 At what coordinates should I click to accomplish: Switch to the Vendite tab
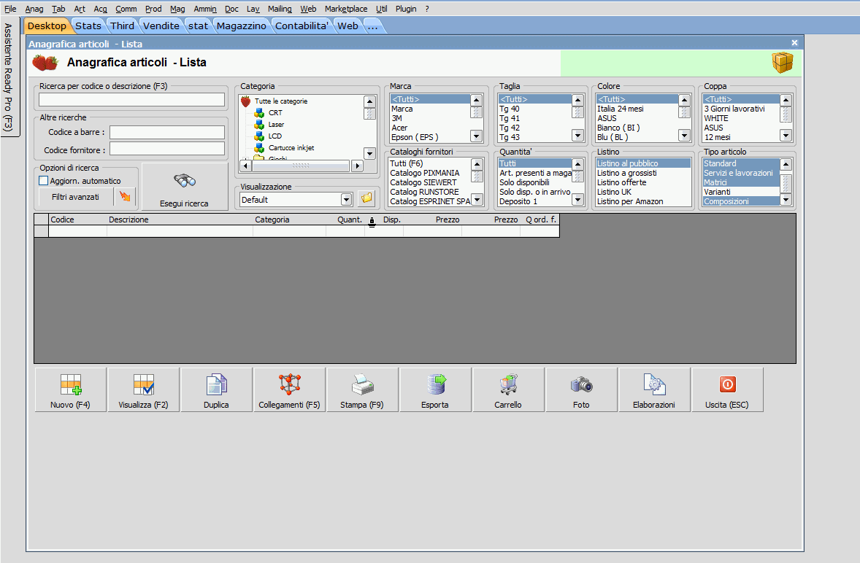161,26
